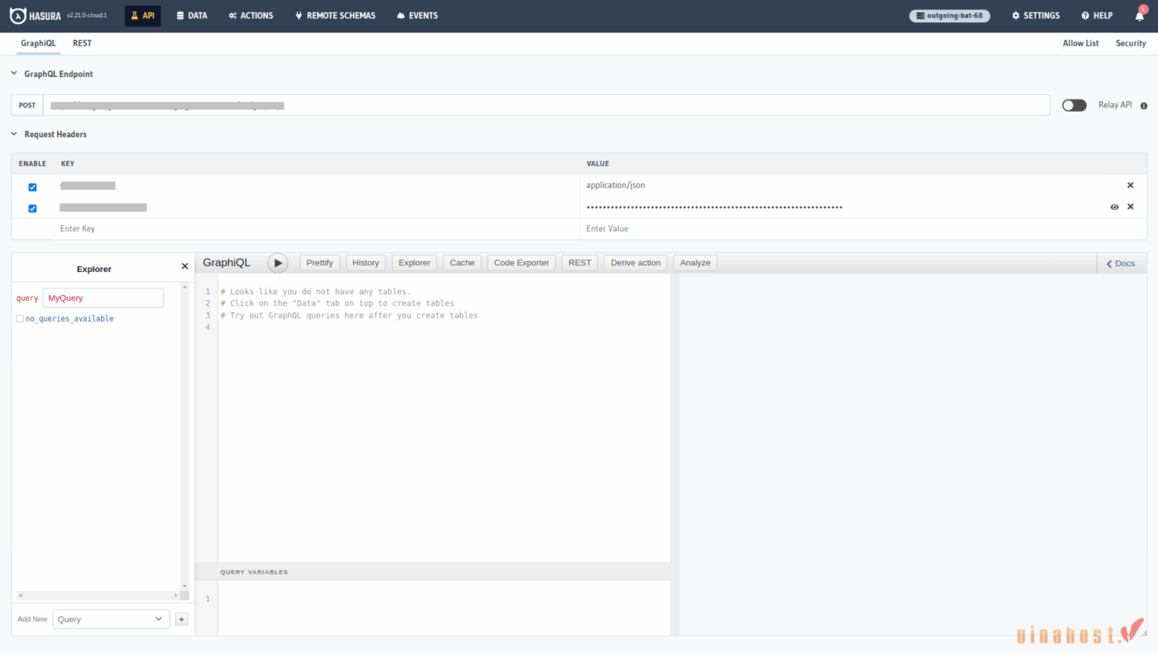Click the Cache button
This screenshot has width=1158, height=653.
click(462, 263)
